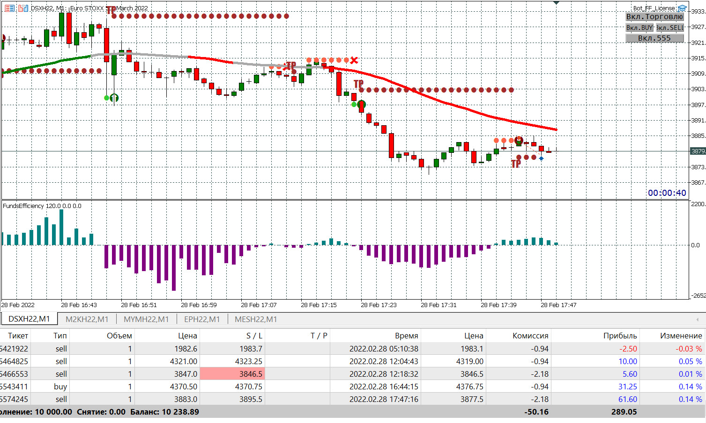Toggle the Вкл.Торговлю trading button
This screenshot has width=706, height=423.
(654, 17)
